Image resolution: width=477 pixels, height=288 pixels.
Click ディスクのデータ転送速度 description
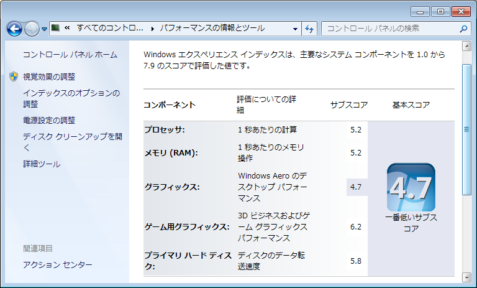271,261
